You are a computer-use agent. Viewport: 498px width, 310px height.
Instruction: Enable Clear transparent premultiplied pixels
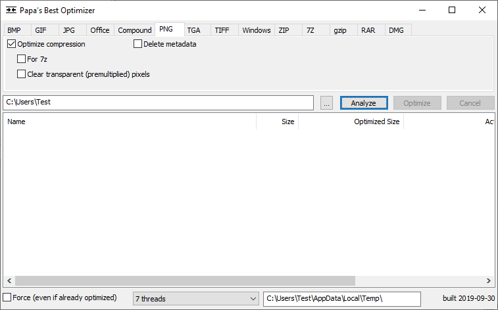[22, 74]
